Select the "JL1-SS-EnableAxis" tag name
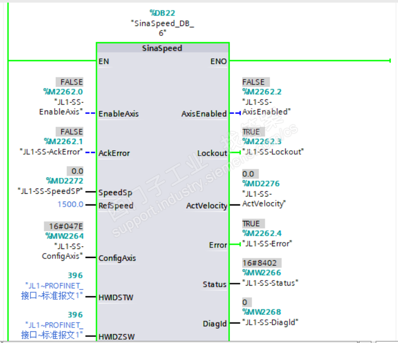The width and height of the screenshot is (398, 343). point(61,107)
